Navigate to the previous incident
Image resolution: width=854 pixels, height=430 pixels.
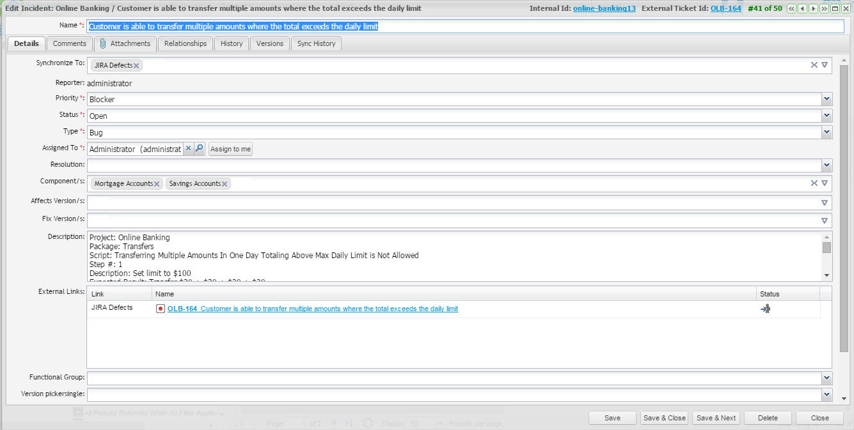802,8
